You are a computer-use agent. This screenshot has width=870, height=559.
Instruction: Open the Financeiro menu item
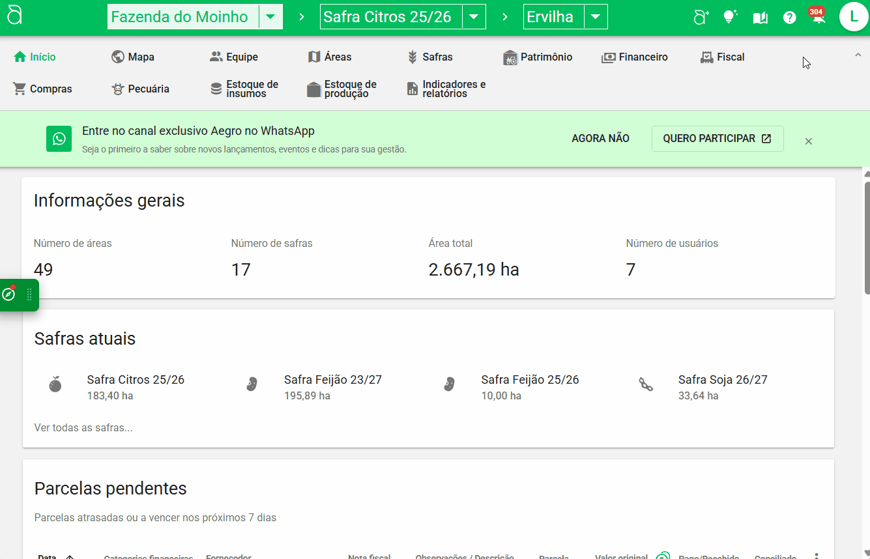tap(635, 57)
